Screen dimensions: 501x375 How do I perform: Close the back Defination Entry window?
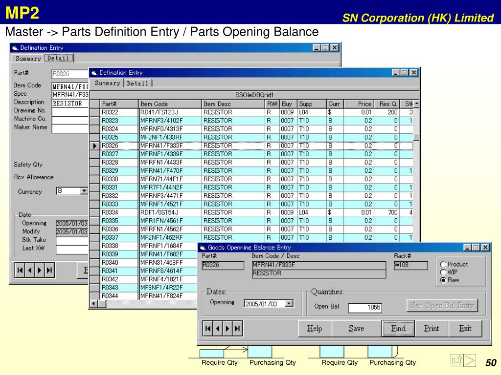click(x=335, y=48)
